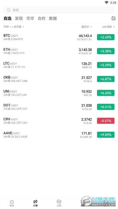
Task: Open the 欧易 home icon
Action: [12, 202]
